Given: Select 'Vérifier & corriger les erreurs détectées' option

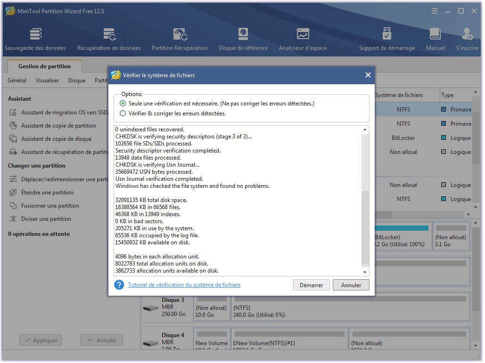Looking at the screenshot, I should click(123, 113).
